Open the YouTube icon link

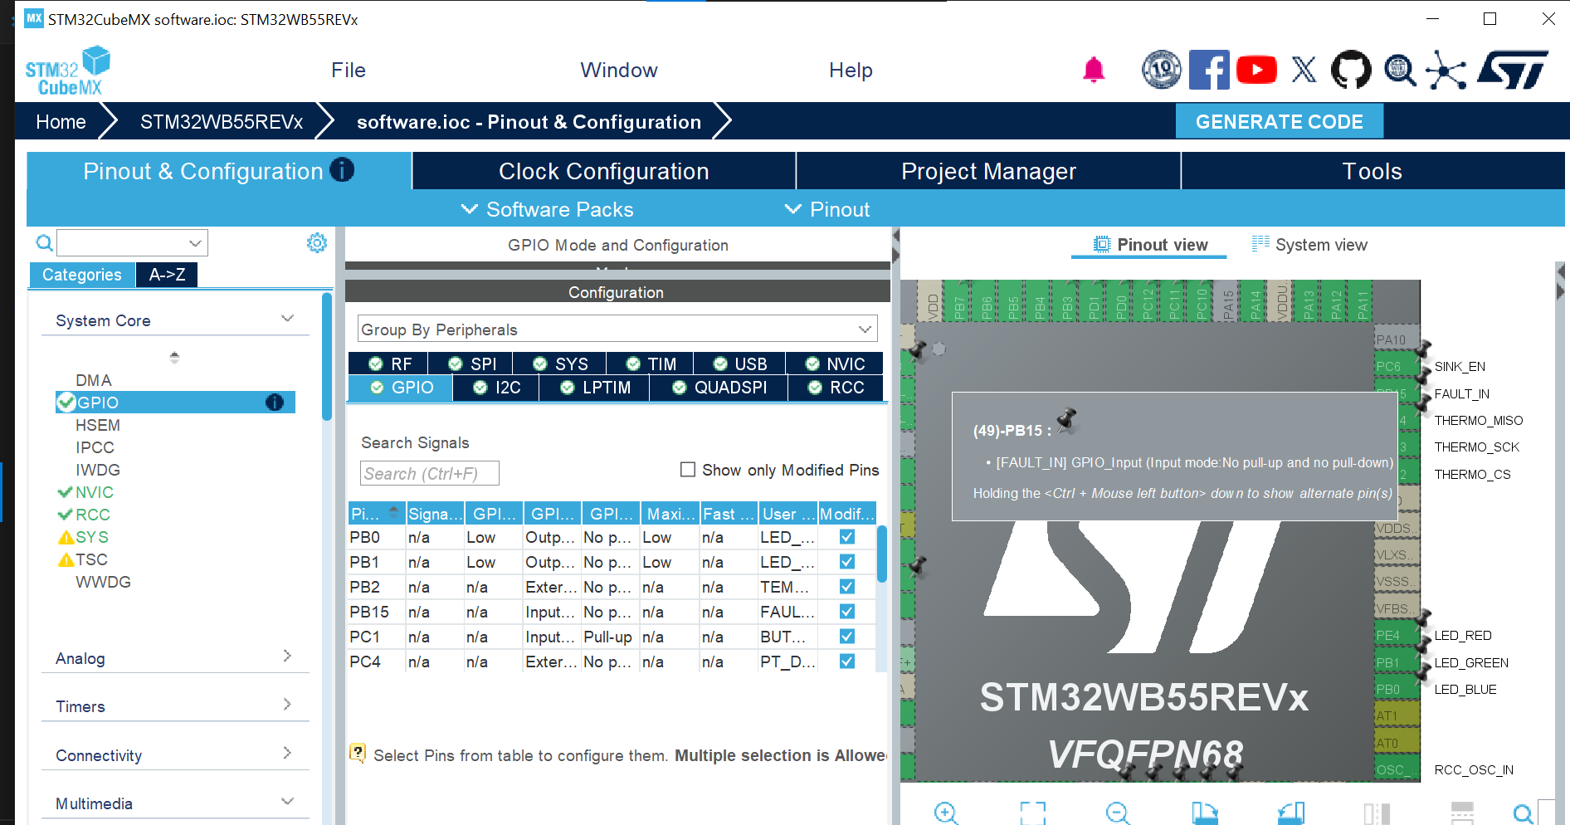pos(1256,71)
